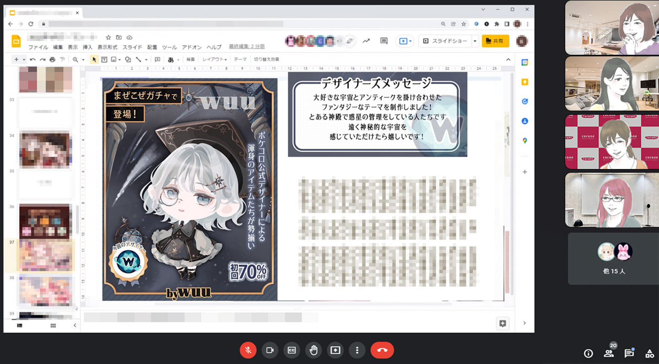Screen dimensions: 659x364
Task: Switch to grid view of slides
Action: (53, 325)
